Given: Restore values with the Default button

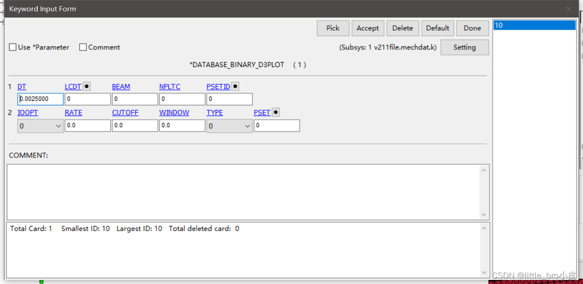Looking at the screenshot, I should [438, 28].
